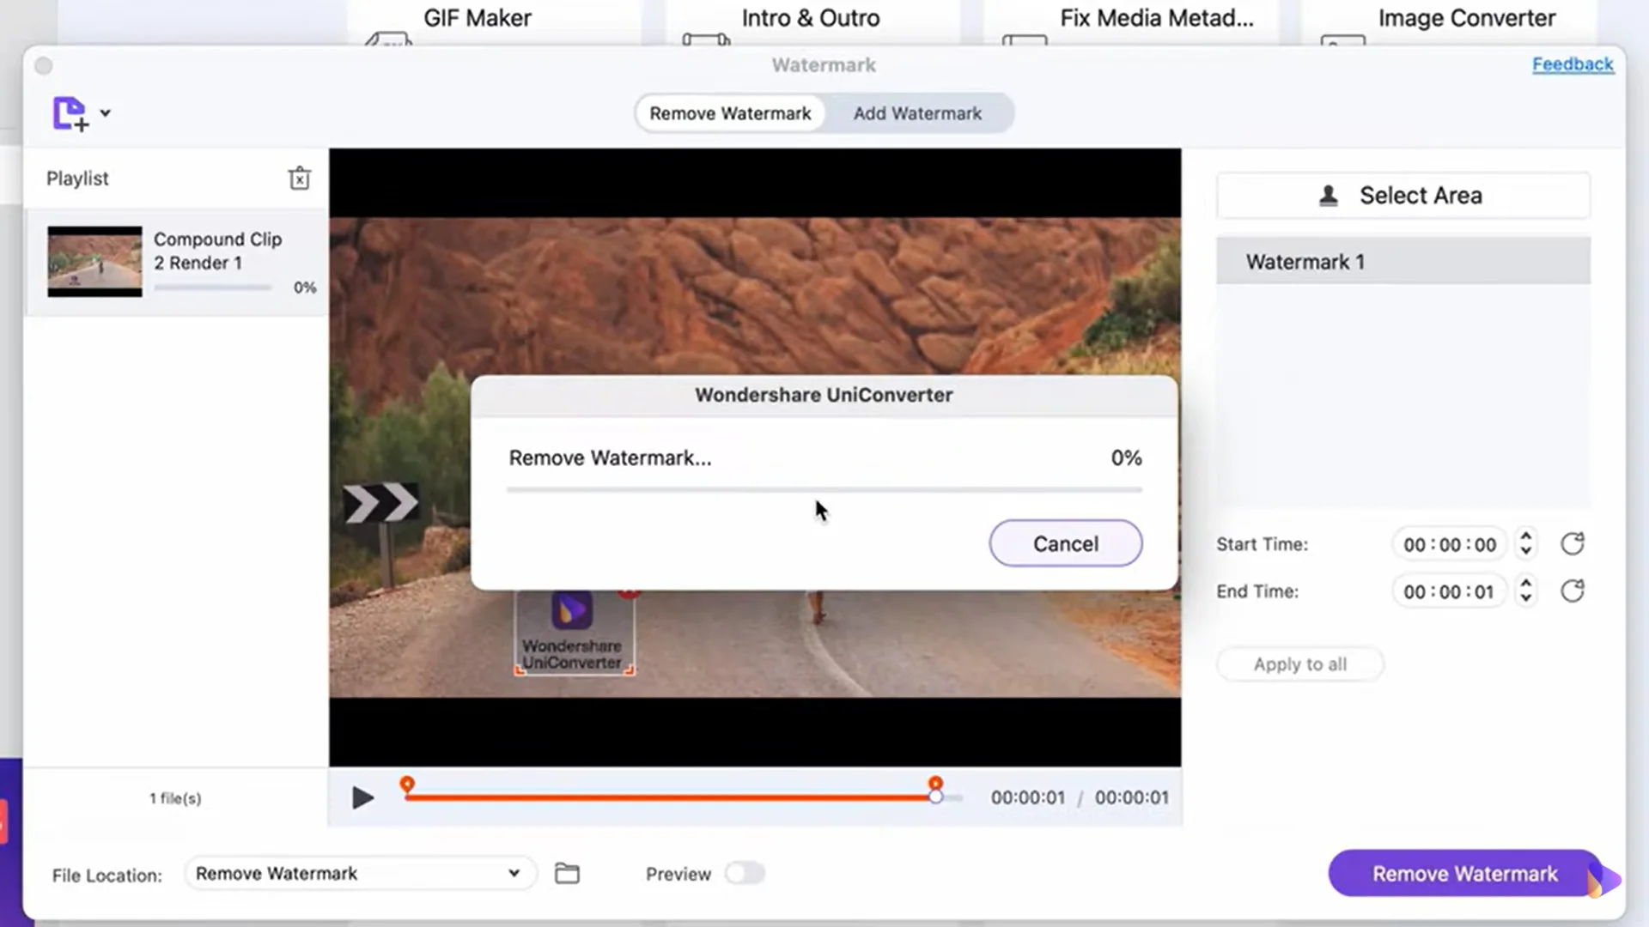The height and width of the screenshot is (927, 1649).
Task: Click the Remove Watermark tab
Action: 731,112
